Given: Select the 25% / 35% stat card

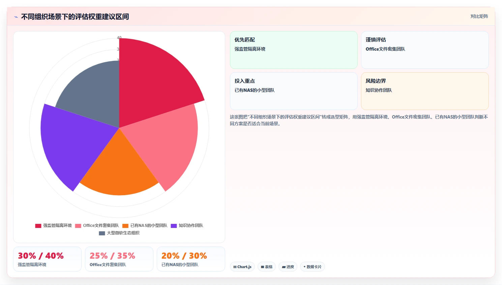Looking at the screenshot, I should (x=119, y=259).
